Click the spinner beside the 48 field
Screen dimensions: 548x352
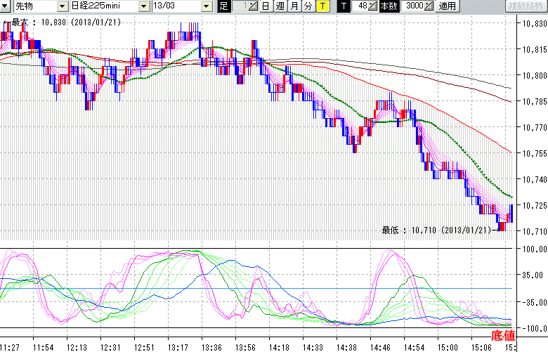pyautogui.click(x=374, y=6)
